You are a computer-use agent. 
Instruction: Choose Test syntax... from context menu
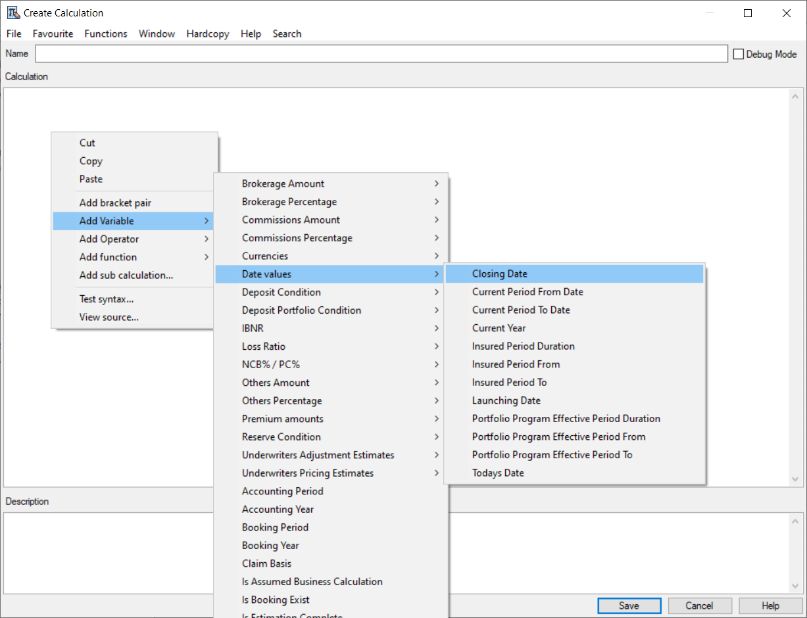click(x=107, y=299)
